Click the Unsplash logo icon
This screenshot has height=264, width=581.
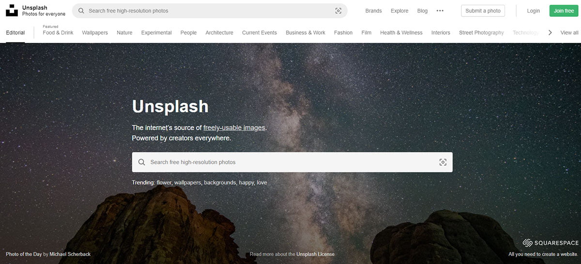(12, 11)
